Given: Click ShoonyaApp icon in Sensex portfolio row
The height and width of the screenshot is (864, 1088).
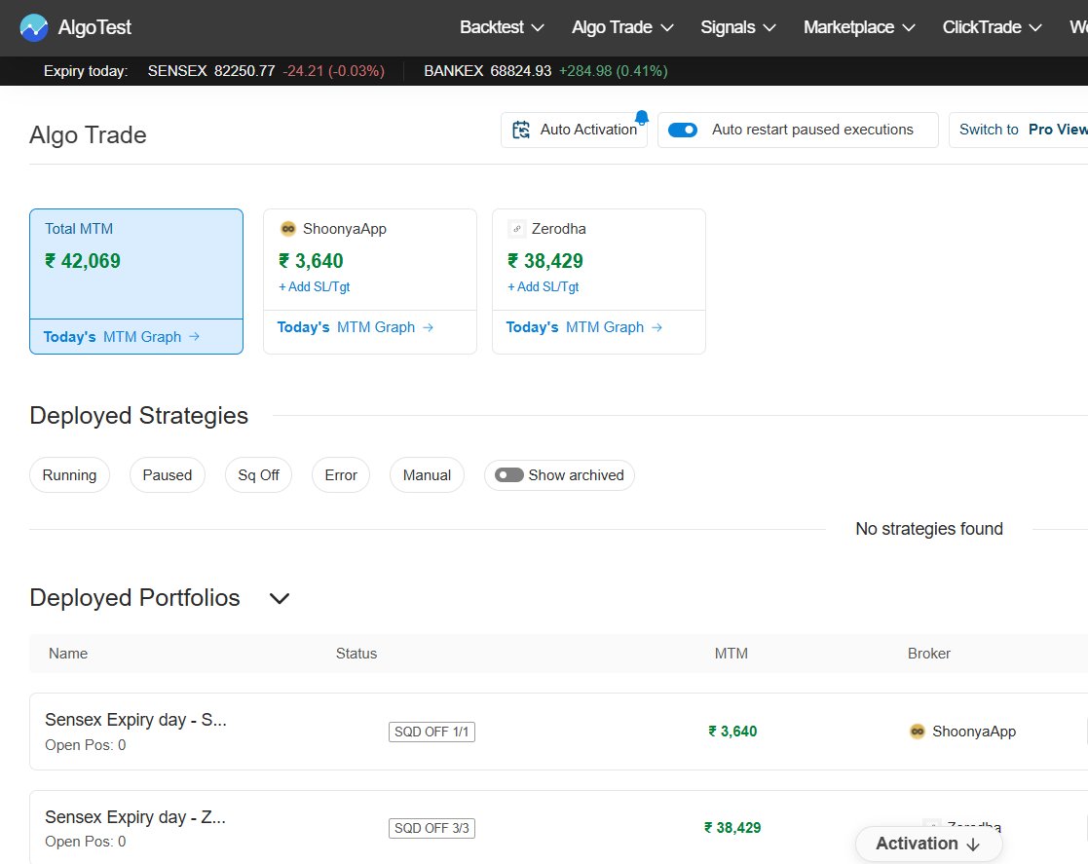Looking at the screenshot, I should [x=918, y=732].
